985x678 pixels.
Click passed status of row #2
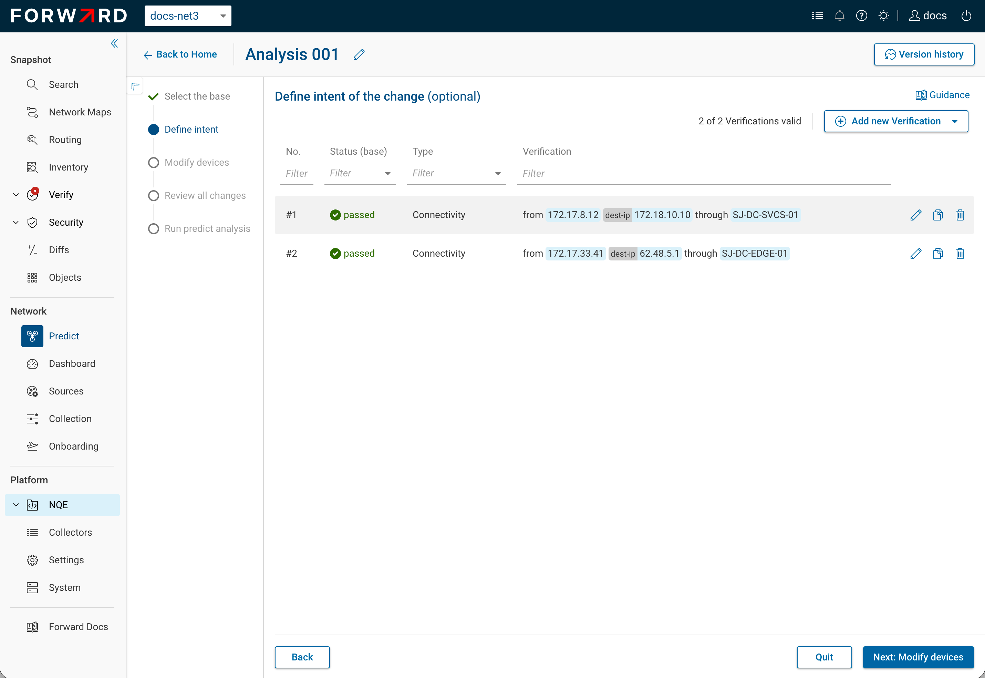pos(352,254)
